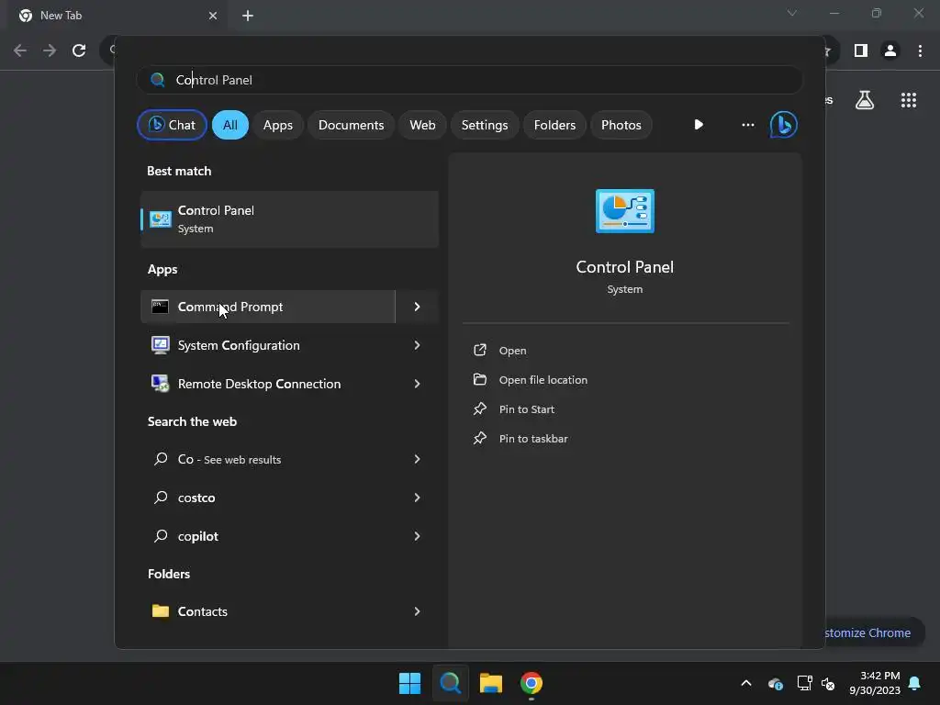Viewport: 940px width, 705px height.
Task: Select the Chat filter tab
Action: click(x=172, y=125)
